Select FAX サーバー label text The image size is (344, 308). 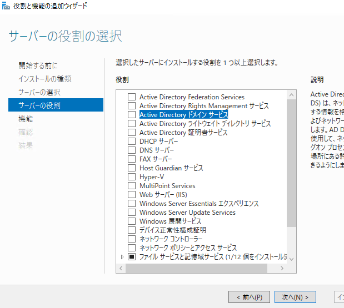(156, 159)
